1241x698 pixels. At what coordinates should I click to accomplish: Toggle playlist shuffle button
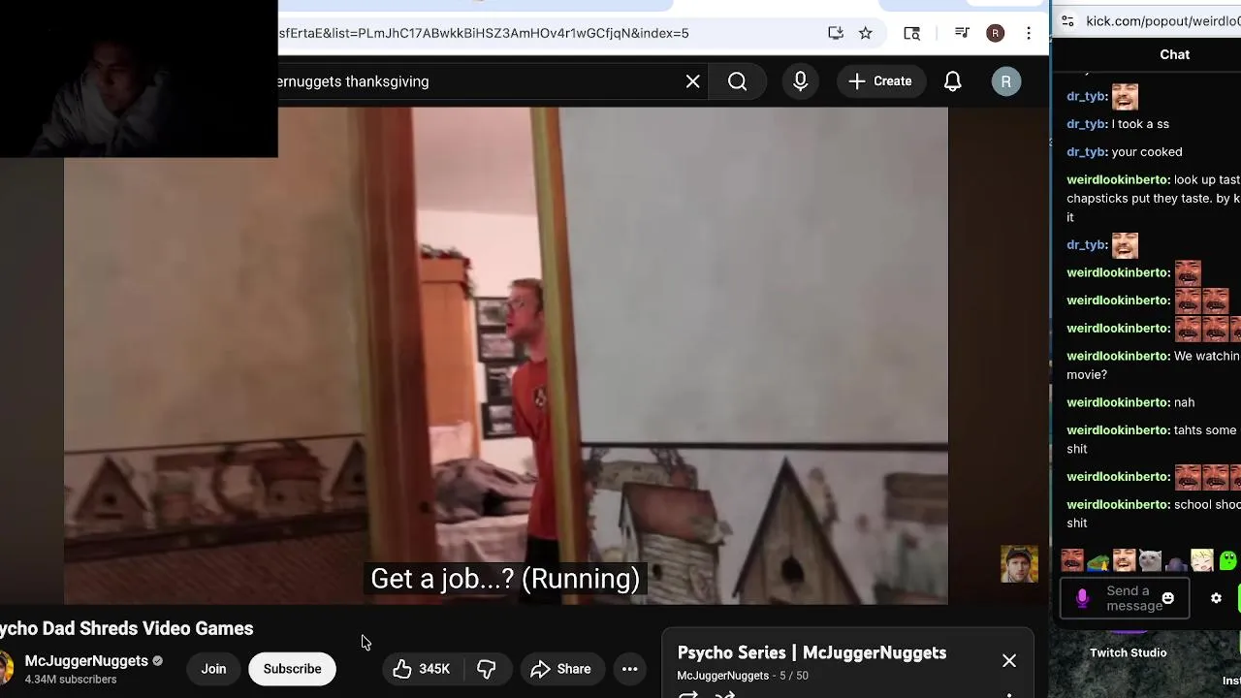(x=724, y=694)
